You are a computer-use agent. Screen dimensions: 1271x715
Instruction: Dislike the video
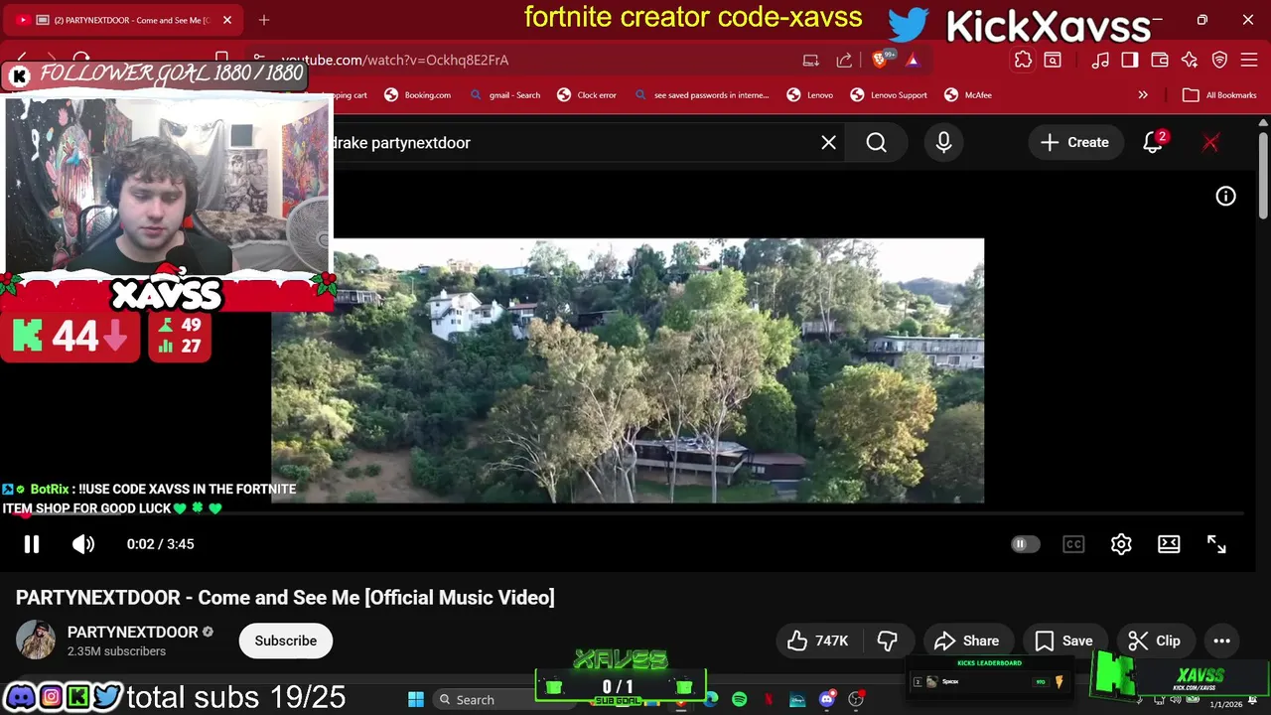pyautogui.click(x=888, y=641)
